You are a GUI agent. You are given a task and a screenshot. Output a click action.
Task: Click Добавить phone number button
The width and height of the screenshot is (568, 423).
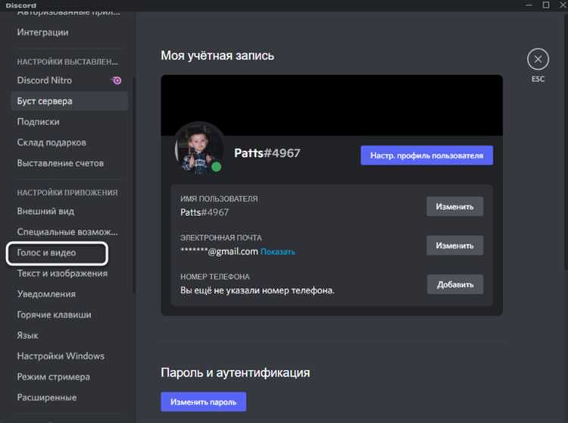455,284
